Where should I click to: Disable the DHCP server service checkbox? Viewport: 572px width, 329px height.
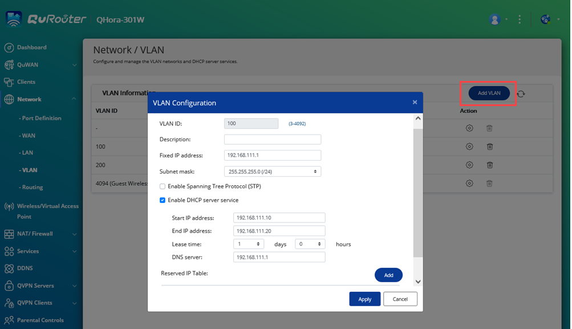point(163,200)
